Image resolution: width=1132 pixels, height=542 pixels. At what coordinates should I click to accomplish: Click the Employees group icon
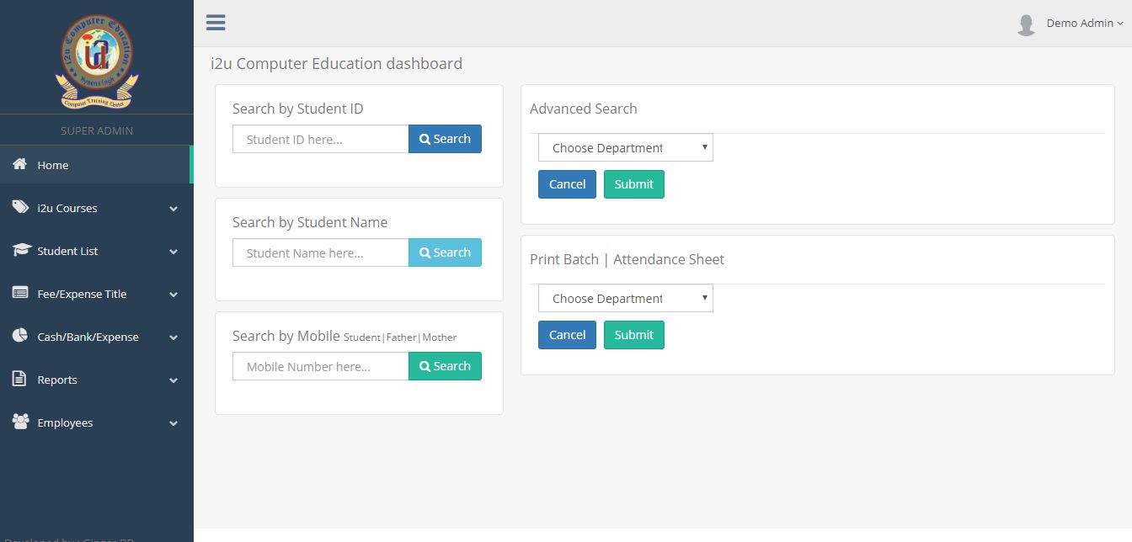point(20,422)
